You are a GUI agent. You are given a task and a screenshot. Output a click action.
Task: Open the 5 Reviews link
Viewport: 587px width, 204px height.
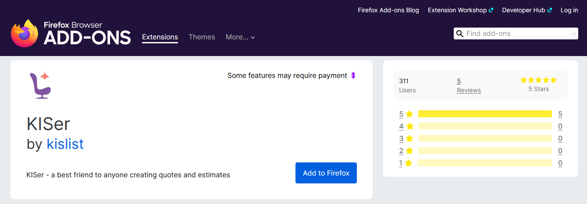coord(469,85)
